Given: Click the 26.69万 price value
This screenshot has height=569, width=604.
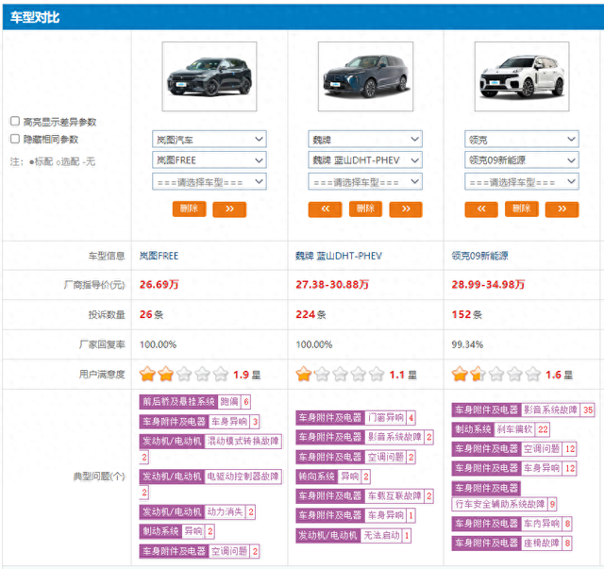Looking at the screenshot, I should pos(159,285).
